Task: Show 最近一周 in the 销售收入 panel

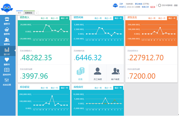Action: [x=44, y=18]
